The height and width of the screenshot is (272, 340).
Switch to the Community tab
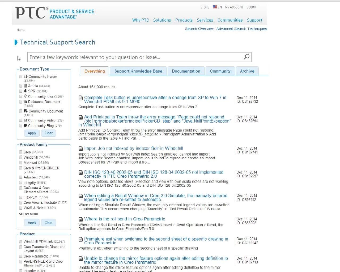pyautogui.click(x=220, y=71)
